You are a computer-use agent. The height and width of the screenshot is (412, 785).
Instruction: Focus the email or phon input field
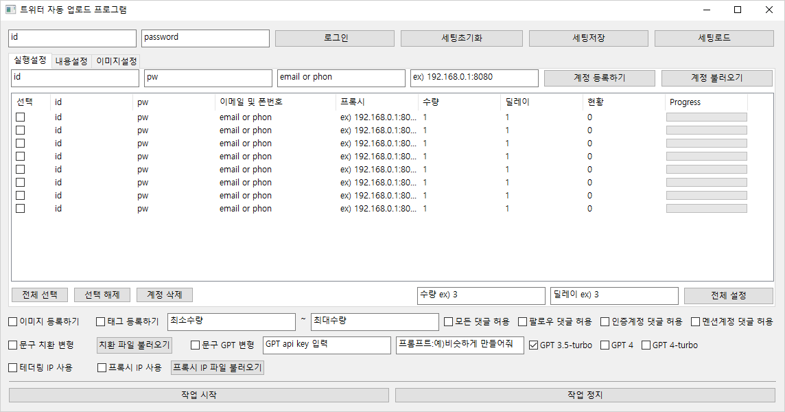[342, 78]
